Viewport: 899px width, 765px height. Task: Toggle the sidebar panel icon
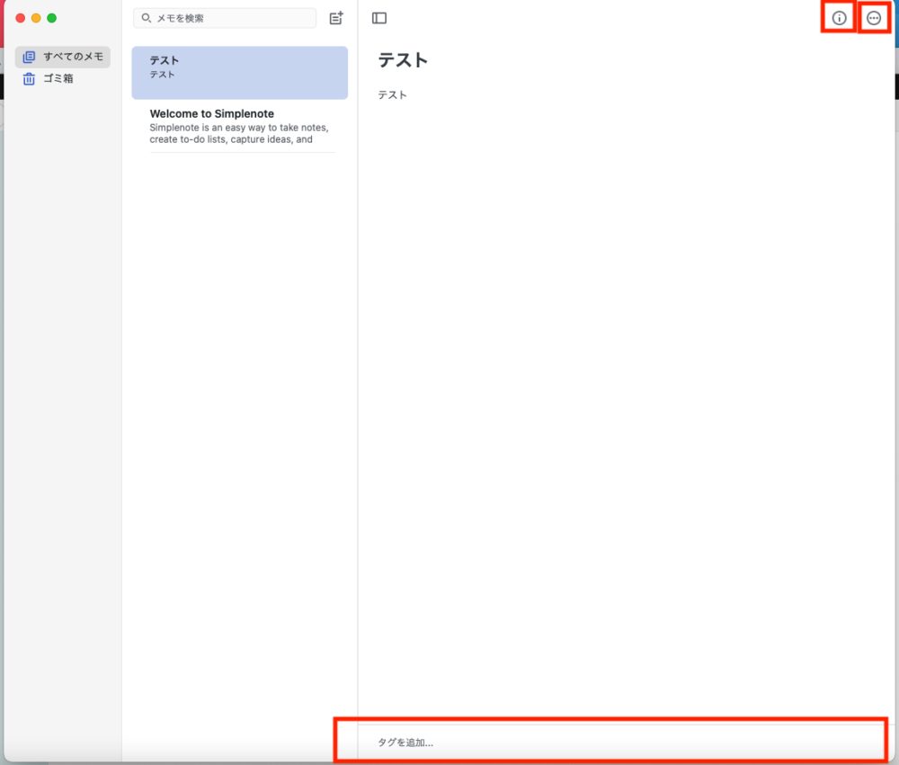coord(379,18)
